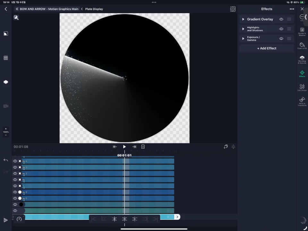
Task: Split the layer at the playhead
Action: pos(124,219)
